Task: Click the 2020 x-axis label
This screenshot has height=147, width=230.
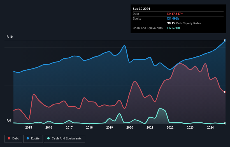Action: 130,128
